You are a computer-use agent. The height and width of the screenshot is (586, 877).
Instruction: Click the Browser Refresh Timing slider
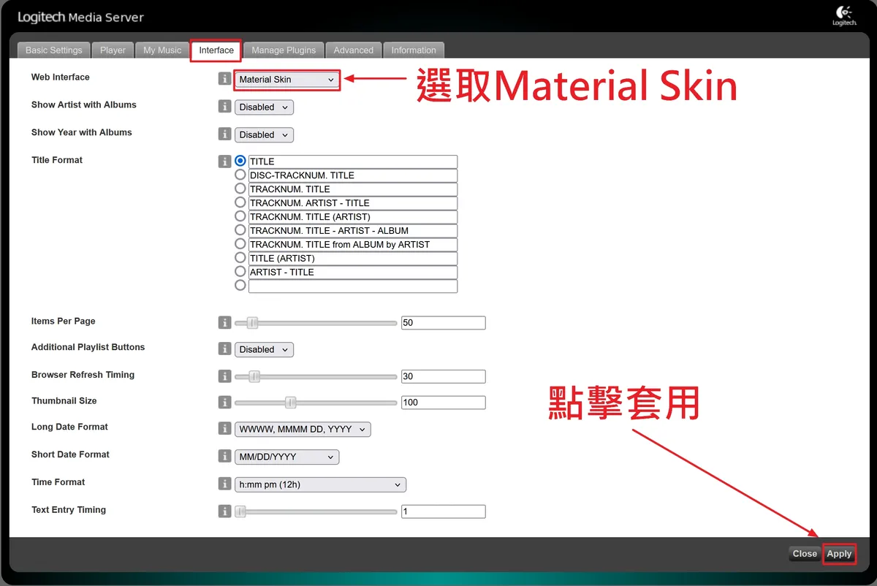point(316,377)
